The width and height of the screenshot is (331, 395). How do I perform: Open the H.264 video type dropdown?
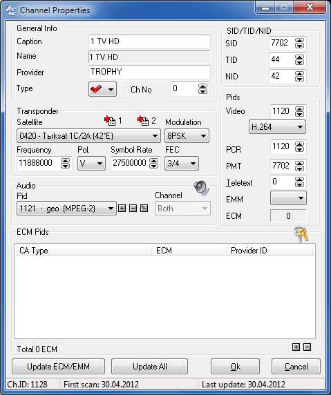(277, 126)
